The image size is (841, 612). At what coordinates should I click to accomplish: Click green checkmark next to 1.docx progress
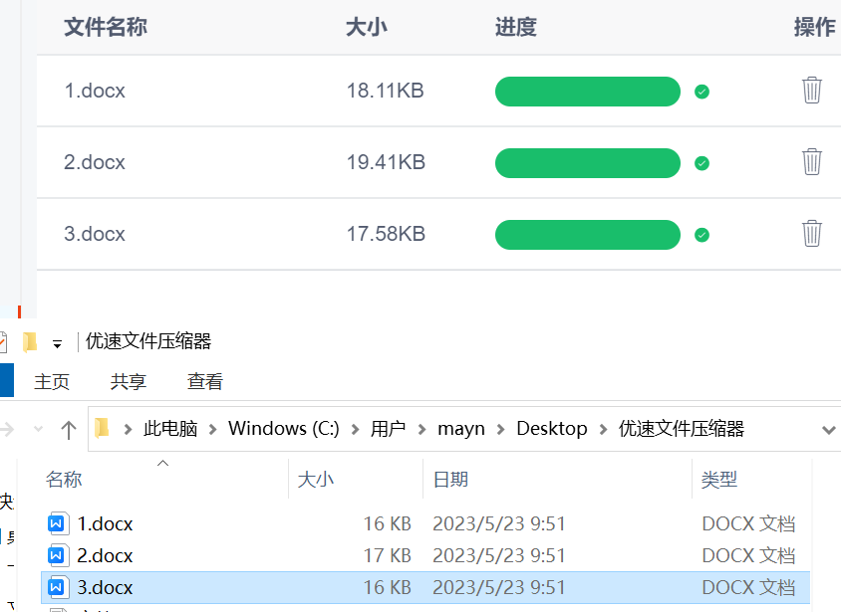pyautogui.click(x=701, y=92)
